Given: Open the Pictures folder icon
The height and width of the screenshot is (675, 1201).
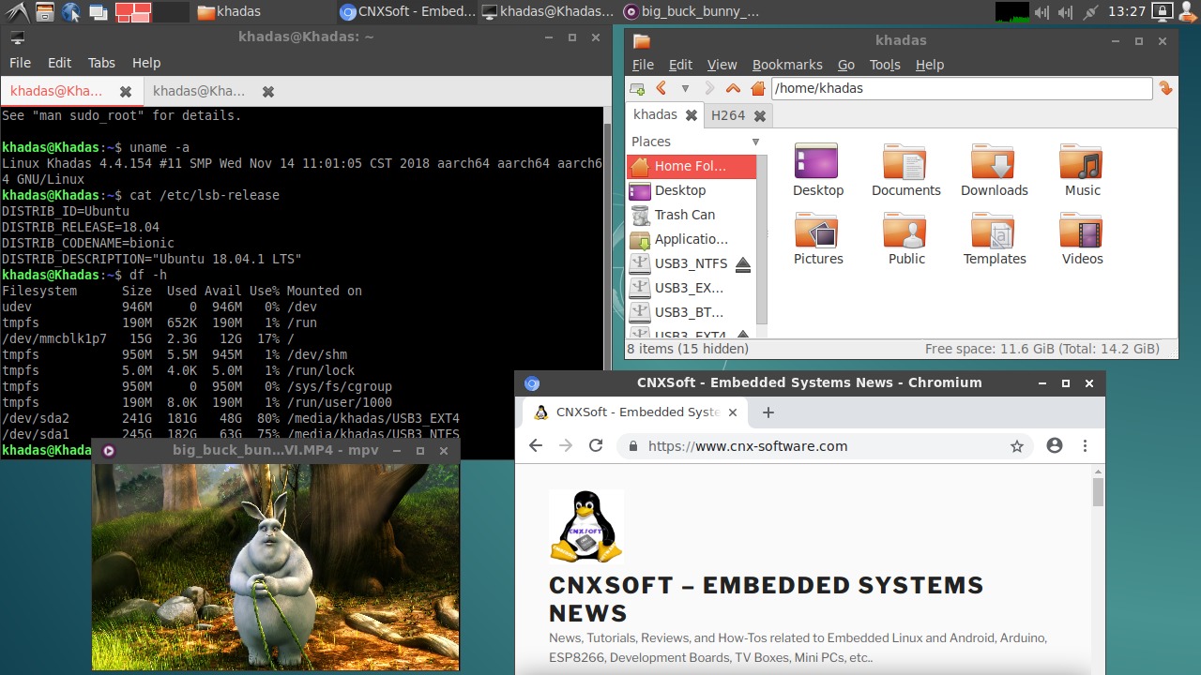Looking at the screenshot, I should [818, 239].
